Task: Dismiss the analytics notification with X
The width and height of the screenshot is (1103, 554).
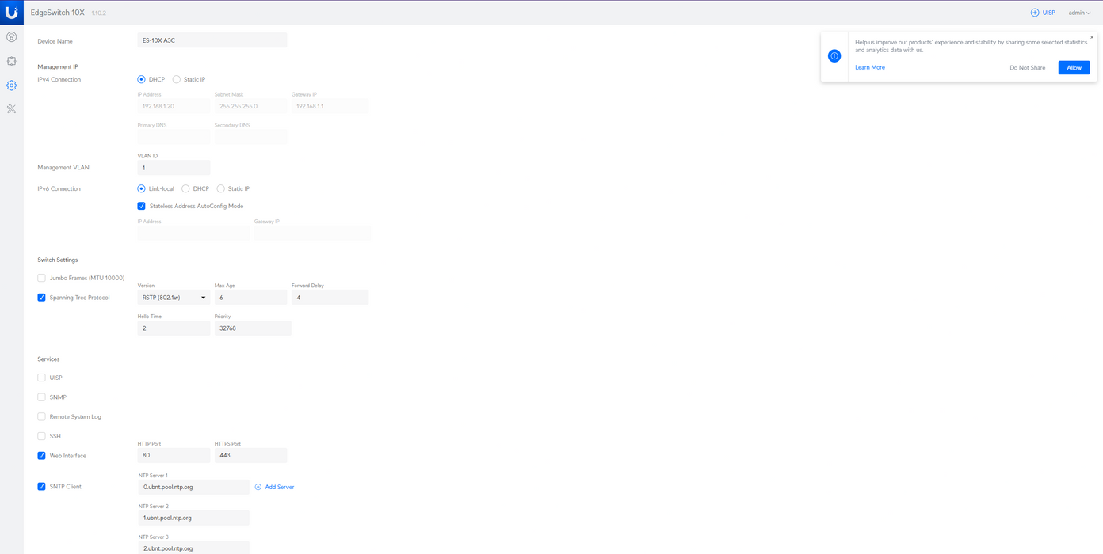Action: (1091, 37)
